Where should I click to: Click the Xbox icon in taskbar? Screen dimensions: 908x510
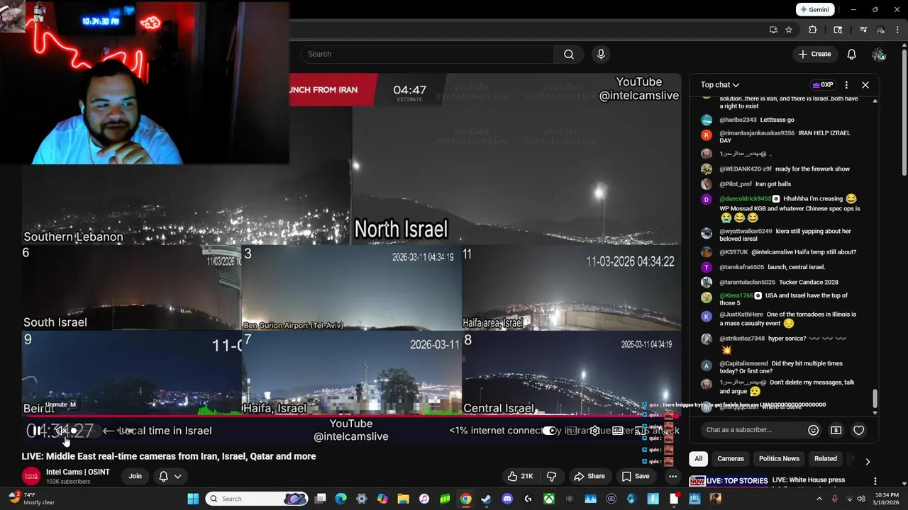(x=549, y=499)
